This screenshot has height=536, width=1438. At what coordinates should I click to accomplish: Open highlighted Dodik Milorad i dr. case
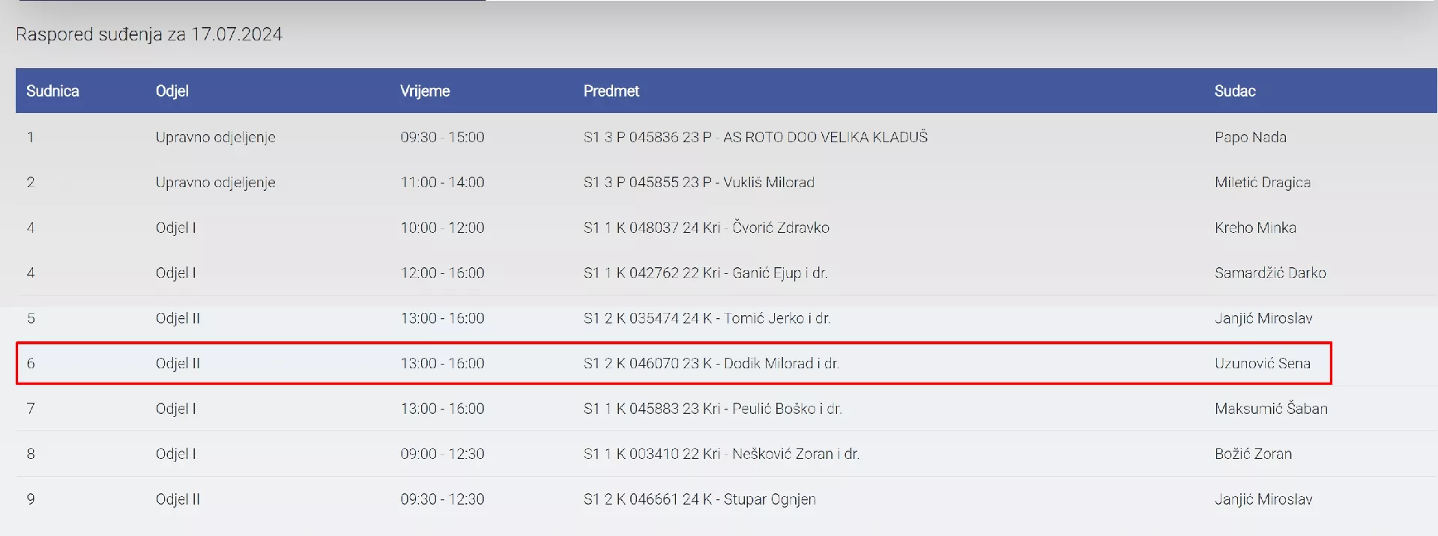[x=711, y=364]
